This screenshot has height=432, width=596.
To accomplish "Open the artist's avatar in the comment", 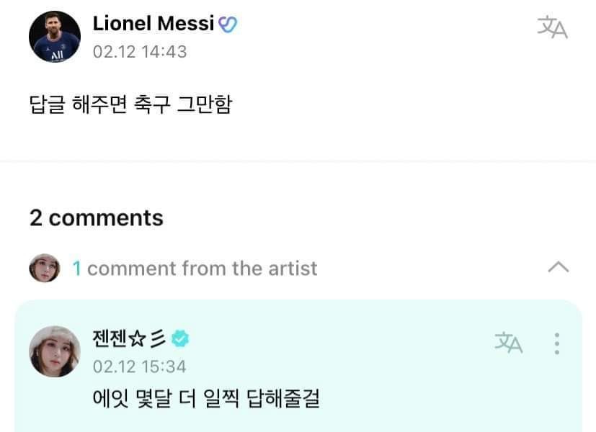I will pos(55,351).
